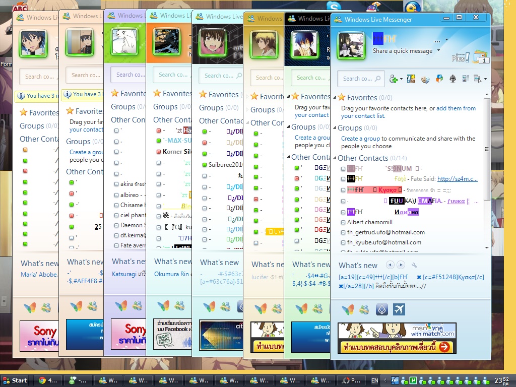516x387 pixels.
Task: Click the theater masks toolbar icon
Action: [425, 79]
